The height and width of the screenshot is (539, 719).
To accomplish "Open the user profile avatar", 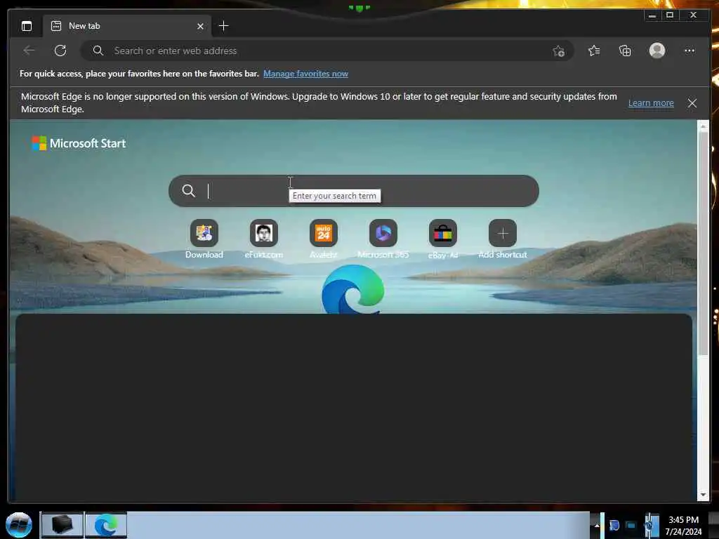I will pyautogui.click(x=657, y=51).
